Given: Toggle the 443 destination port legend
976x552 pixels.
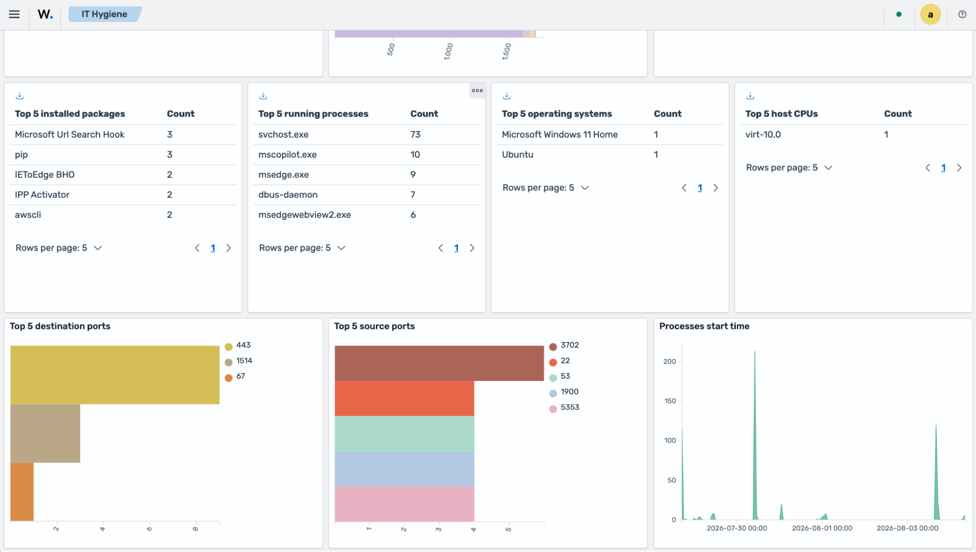Looking at the screenshot, I should pyautogui.click(x=238, y=346).
